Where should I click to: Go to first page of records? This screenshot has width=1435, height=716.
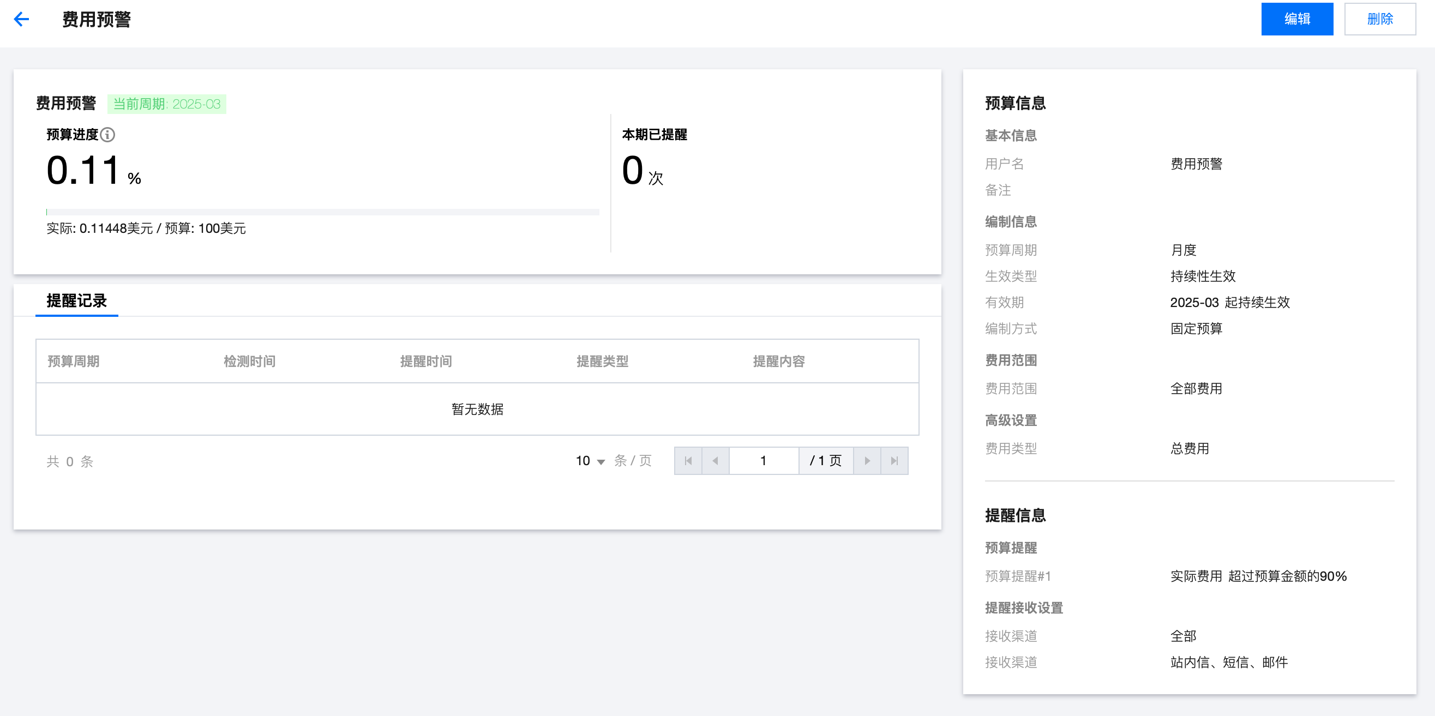coord(688,461)
